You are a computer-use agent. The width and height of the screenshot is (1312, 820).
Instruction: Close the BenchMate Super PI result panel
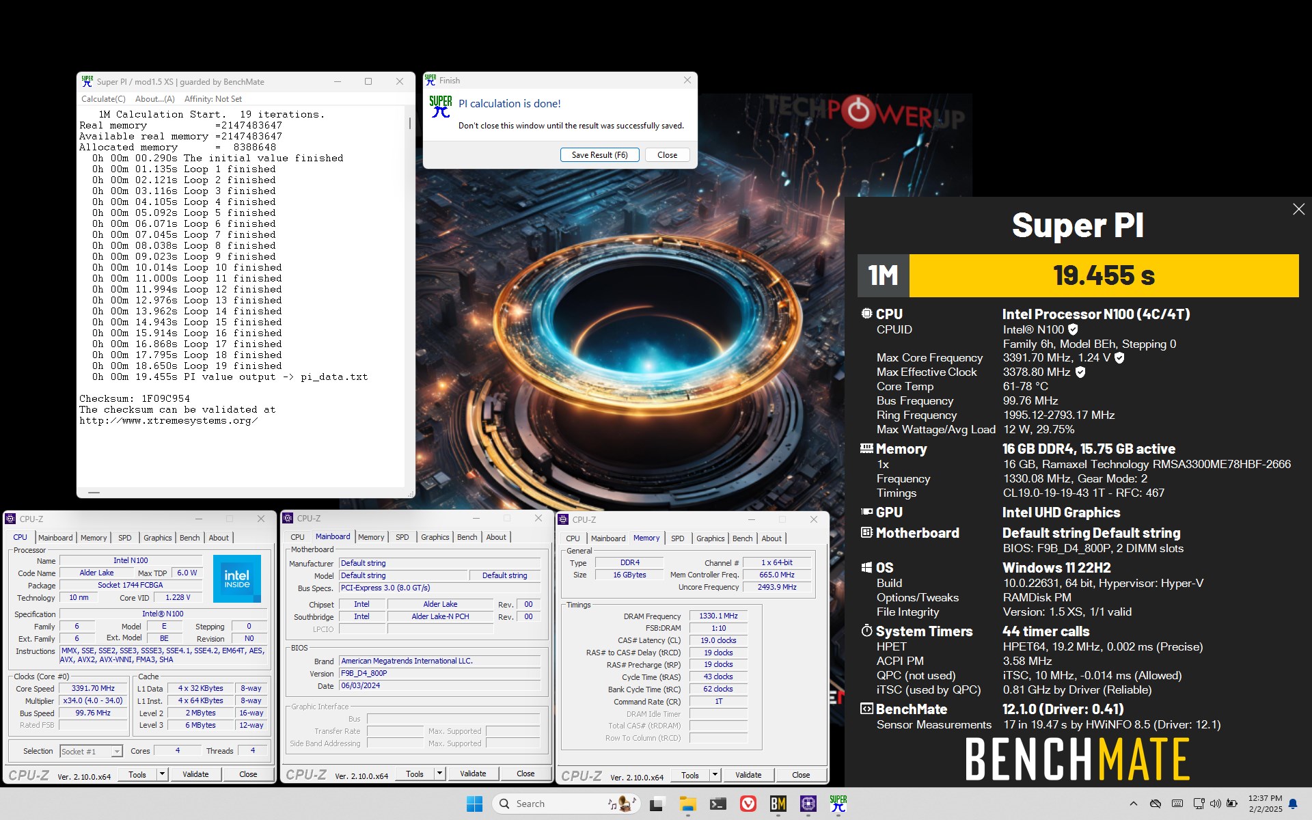click(1298, 209)
